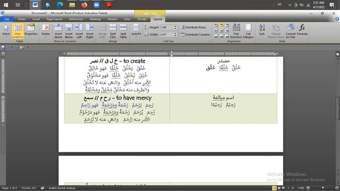This screenshot has width=340, height=191.
Task: Click proofing check icon in status bar
Action: point(42,188)
